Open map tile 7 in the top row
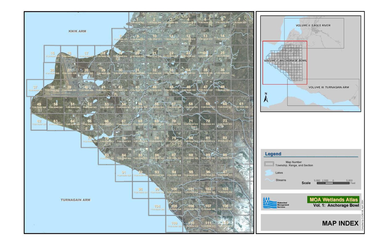The height and width of the screenshot is (243, 376). click(x=239, y=20)
